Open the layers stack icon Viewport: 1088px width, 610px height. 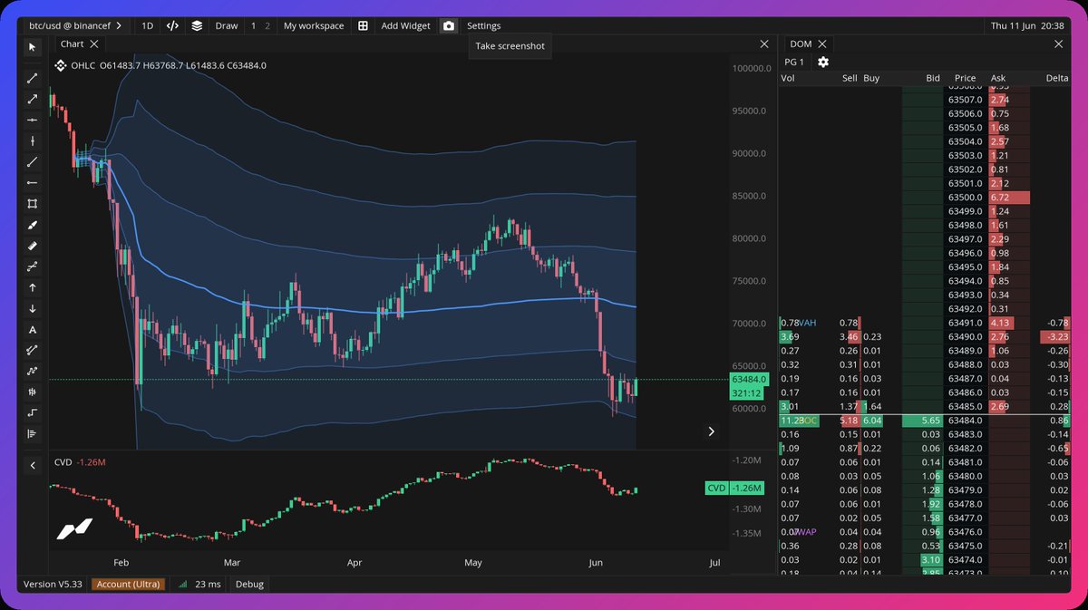(197, 25)
